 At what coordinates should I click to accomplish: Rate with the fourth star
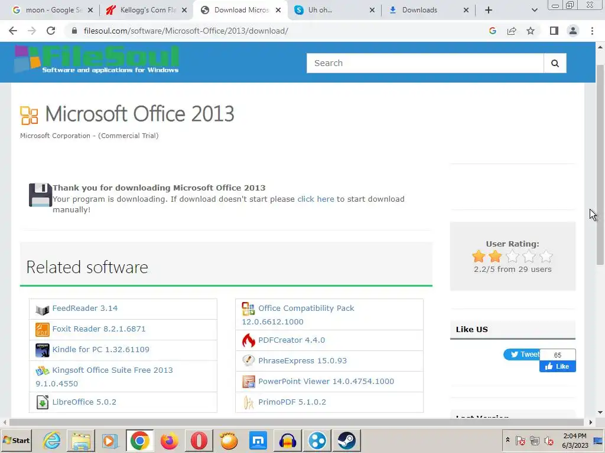tap(529, 256)
